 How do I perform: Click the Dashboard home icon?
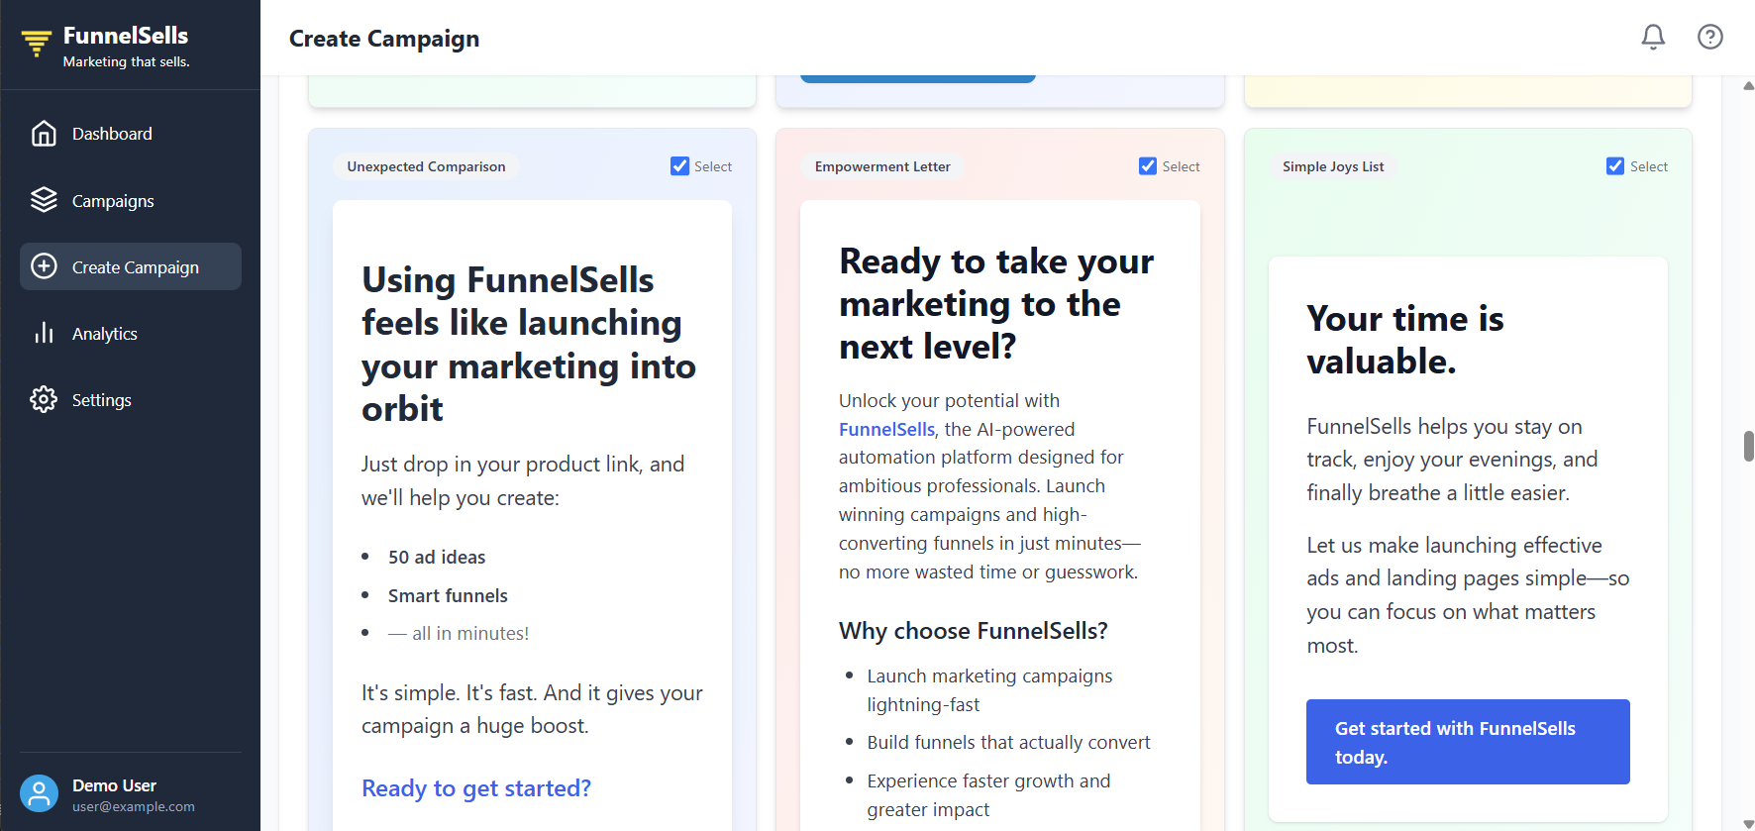click(44, 134)
